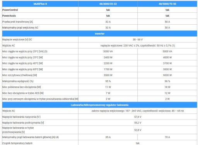Viewport: 198px width, 145px height.
Task: Select the 3000 VA continuous power cell
Action: pyautogui.click(x=108, y=51)
